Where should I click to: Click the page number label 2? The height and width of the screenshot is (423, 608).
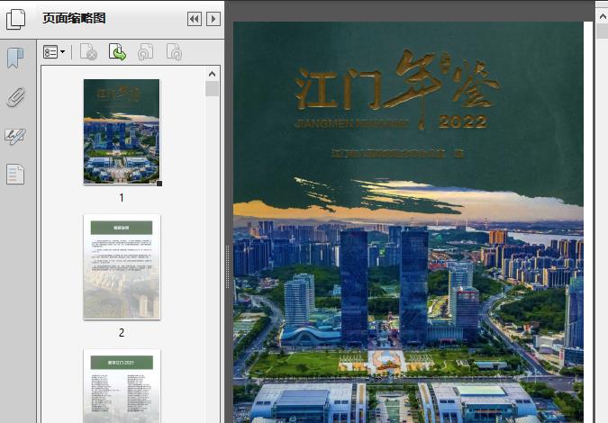coord(122,333)
